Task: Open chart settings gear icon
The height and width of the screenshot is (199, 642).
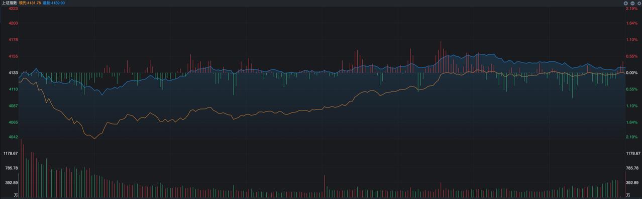Action: pos(639,3)
